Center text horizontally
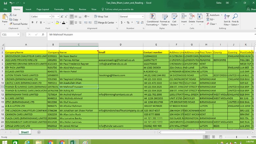The height and width of the screenshot is (144, 256). tap(76, 22)
